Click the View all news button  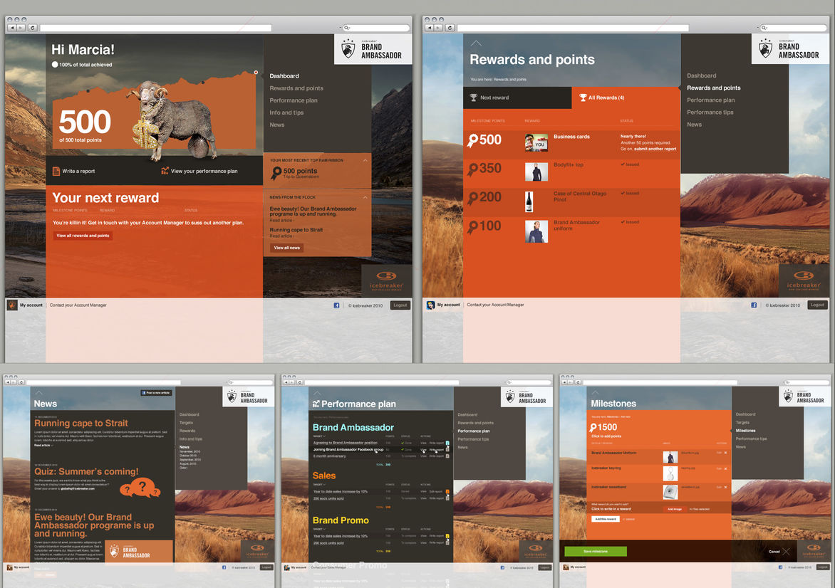coord(286,248)
